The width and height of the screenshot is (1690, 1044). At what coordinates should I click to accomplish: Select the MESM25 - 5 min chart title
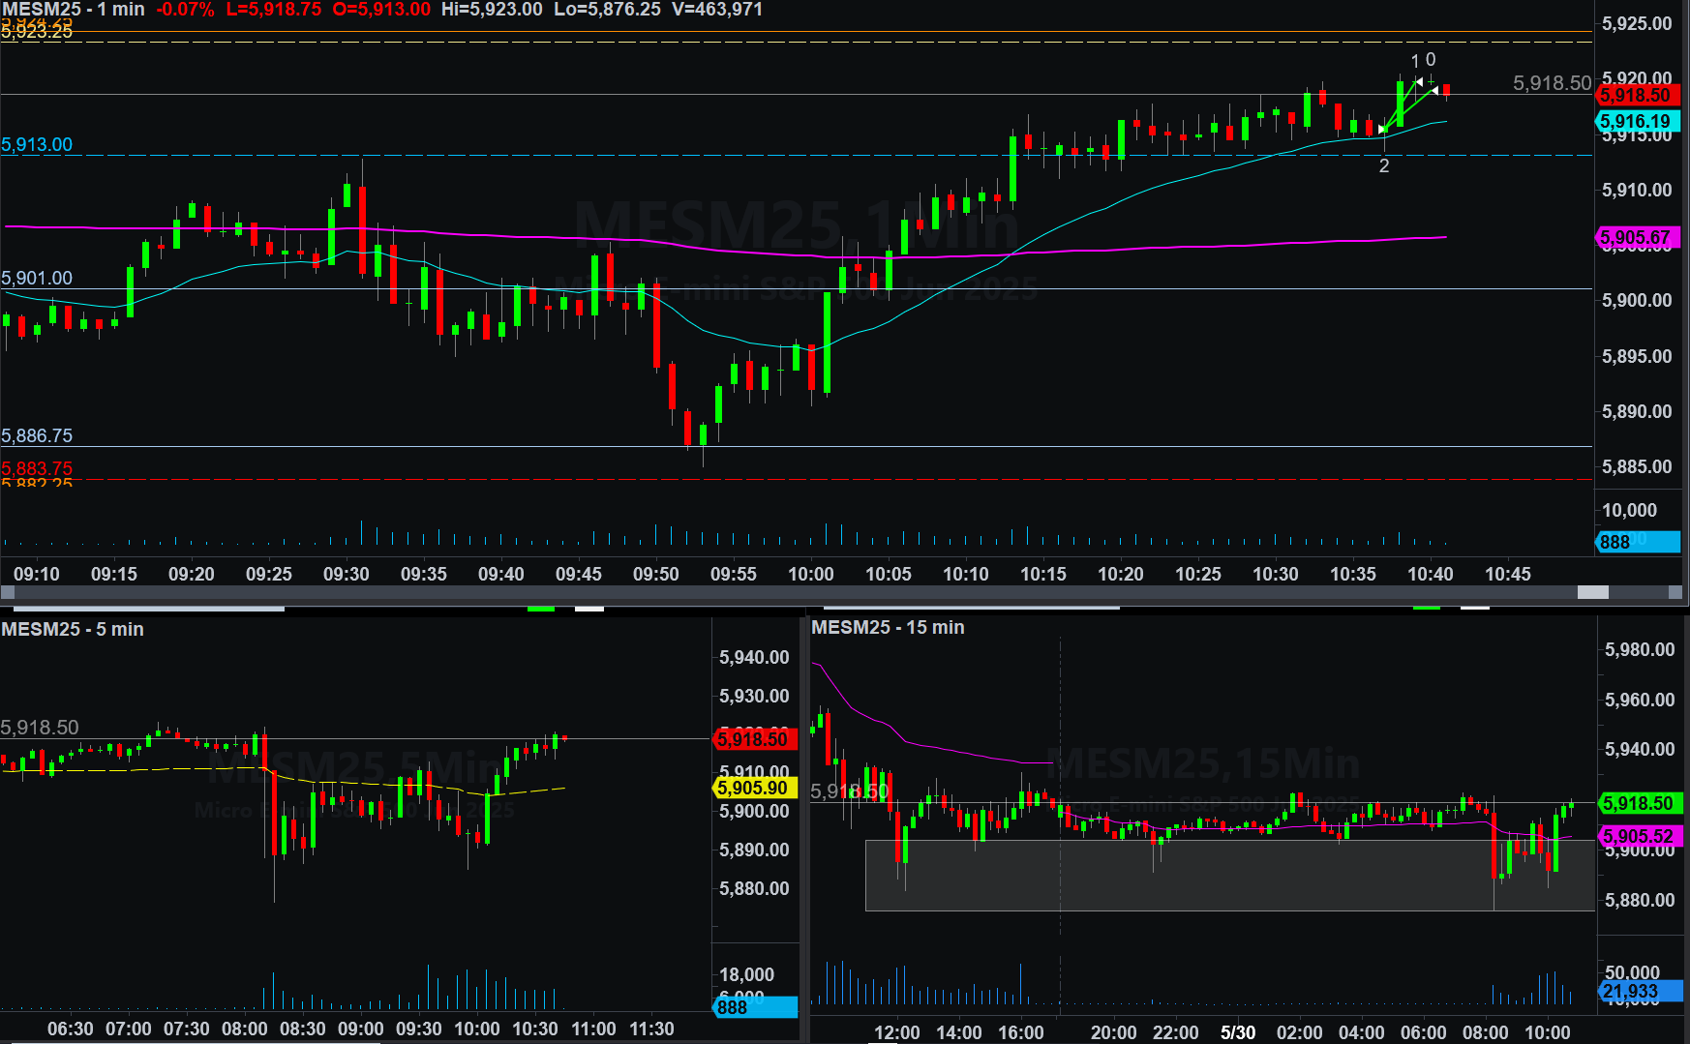pyautogui.click(x=73, y=629)
